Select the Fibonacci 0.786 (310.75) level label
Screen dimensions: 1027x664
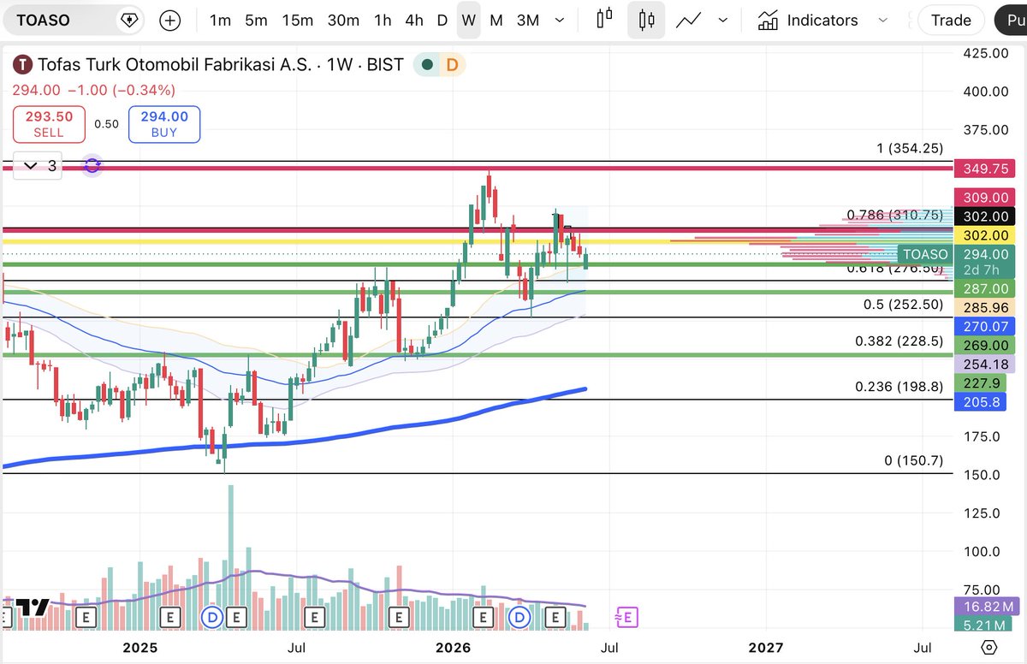[895, 215]
